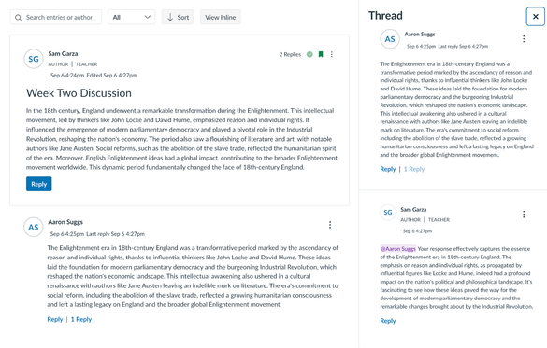
Task: Focus the Search entries or author field
Action: [56, 17]
